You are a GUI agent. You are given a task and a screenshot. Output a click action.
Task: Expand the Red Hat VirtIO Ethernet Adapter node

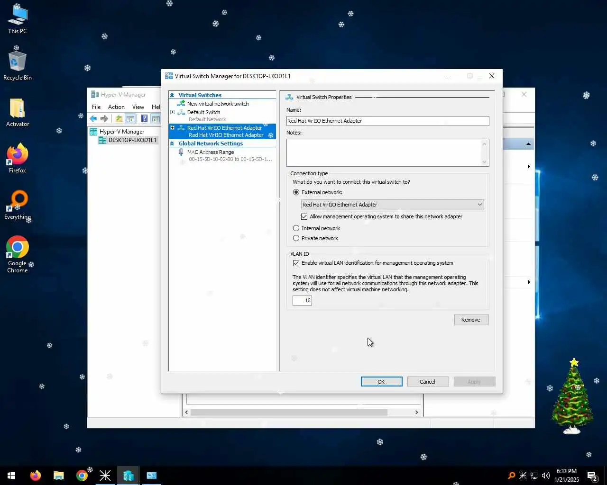[172, 128]
